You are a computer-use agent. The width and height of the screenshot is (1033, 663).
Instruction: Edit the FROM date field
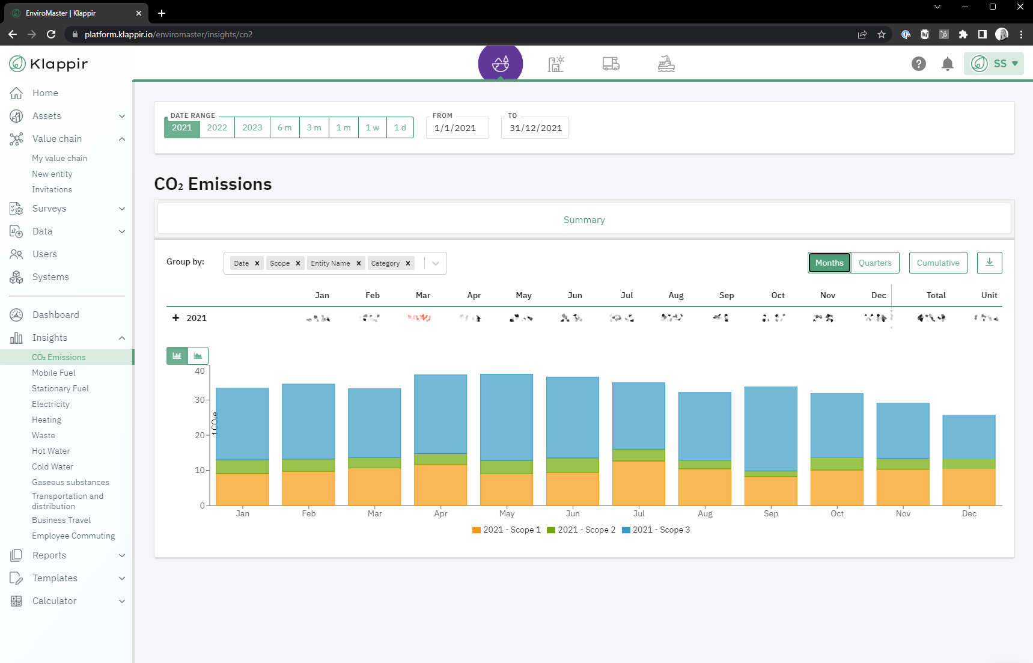point(457,128)
